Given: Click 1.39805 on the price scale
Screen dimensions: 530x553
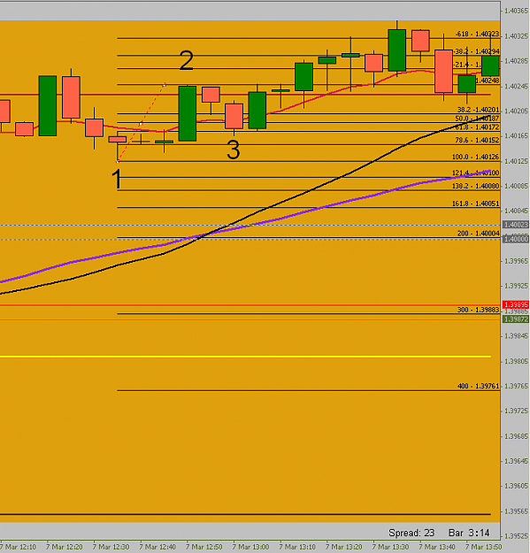Looking at the screenshot, I should click(x=516, y=361).
